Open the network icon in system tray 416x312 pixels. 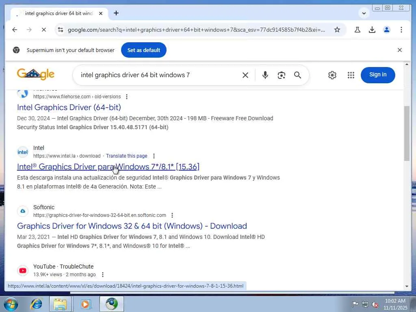[365, 304]
